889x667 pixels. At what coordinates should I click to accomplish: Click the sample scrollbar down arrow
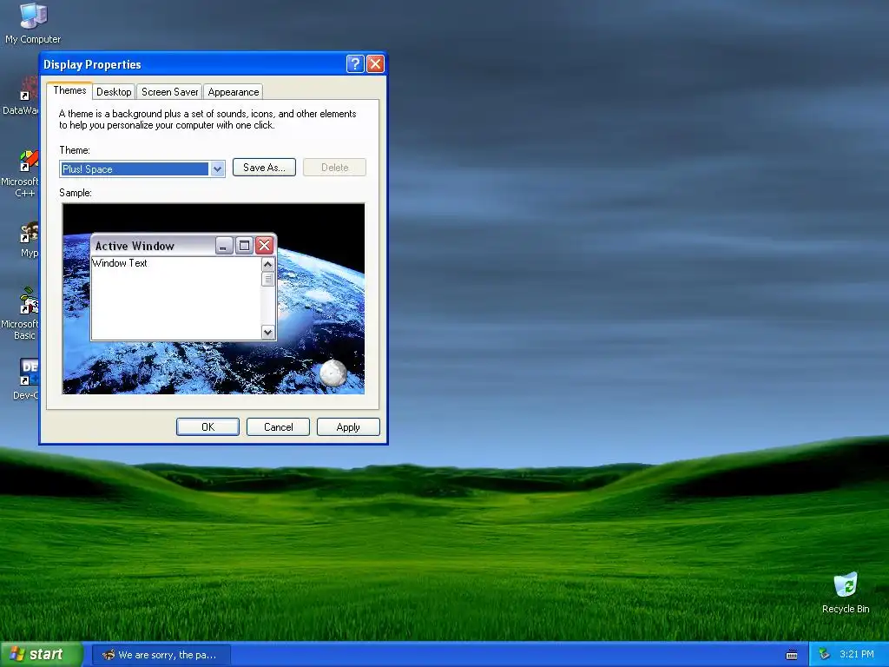(268, 332)
